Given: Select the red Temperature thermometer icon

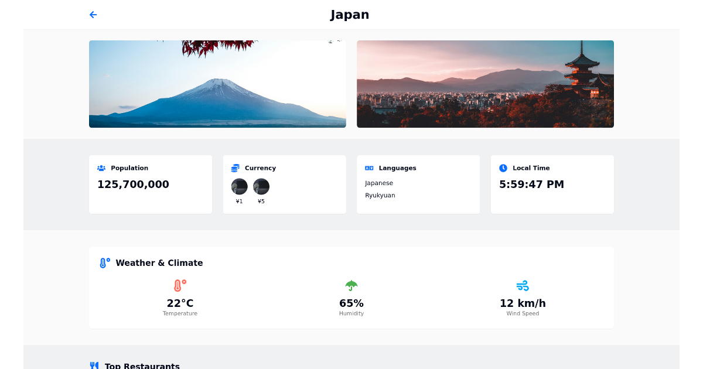Looking at the screenshot, I should [180, 285].
